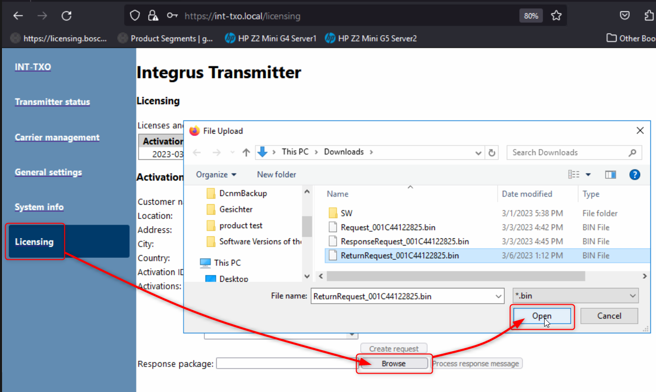Screen dimensions: 656x392
Task: Go to Carrier management section
Action: 57,137
